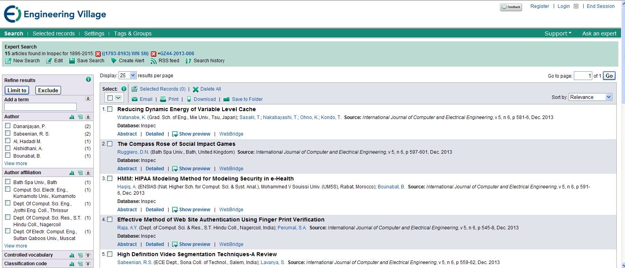625x268 pixels.
Task: Open Abstract link for Reducing Dynamic Energy
Action: click(x=127, y=134)
